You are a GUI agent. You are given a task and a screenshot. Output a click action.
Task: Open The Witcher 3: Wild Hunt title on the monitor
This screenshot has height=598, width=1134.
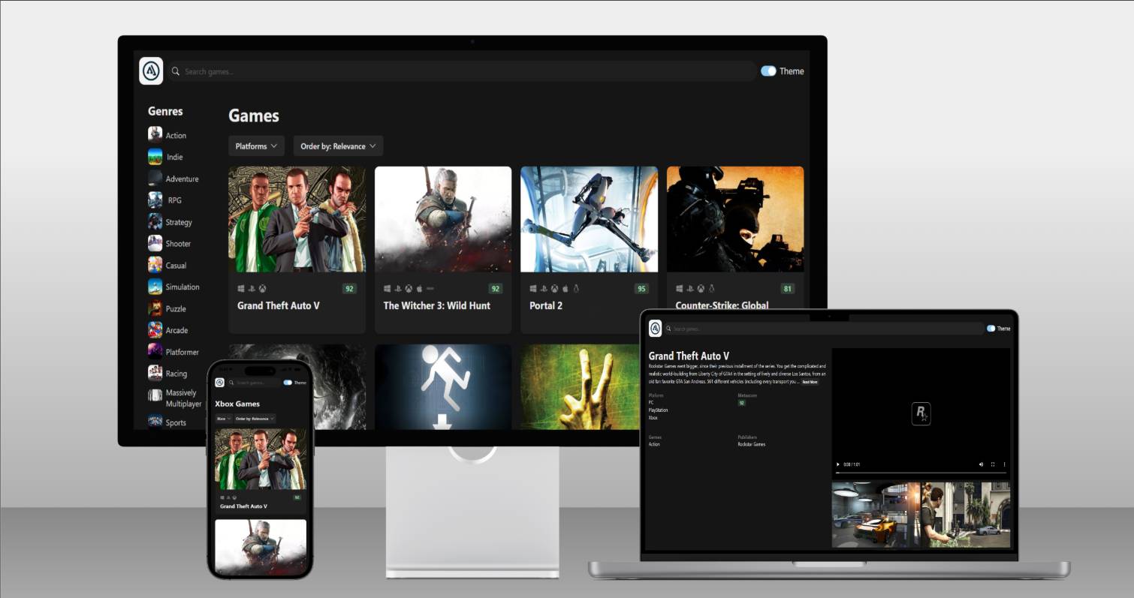pyautogui.click(x=436, y=305)
